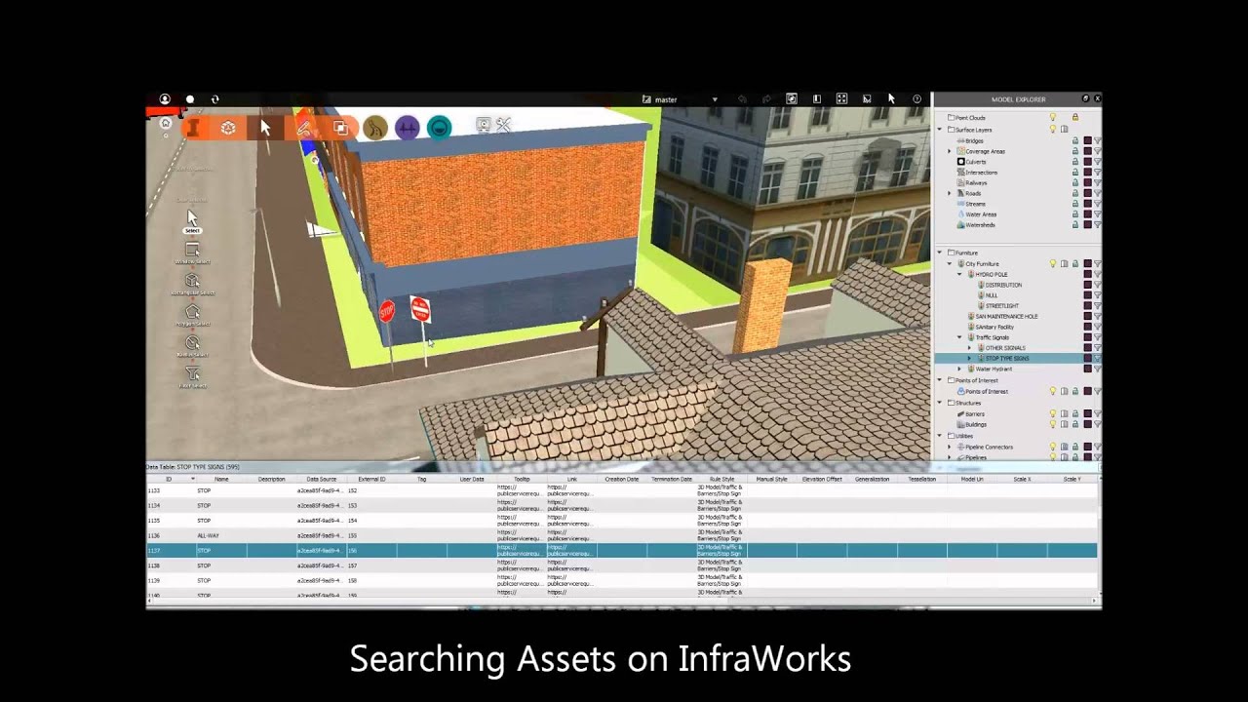This screenshot has width=1248, height=702.
Task: Toggle visibility bulb for Surface Layers
Action: point(1052,129)
